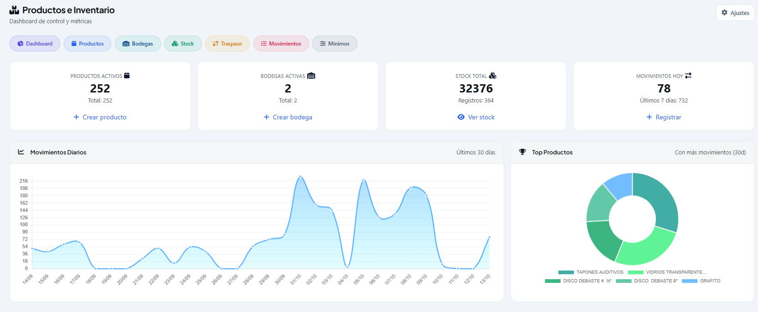Click the trophy icon by Top Productos
This screenshot has height=312, width=758.
pos(522,152)
